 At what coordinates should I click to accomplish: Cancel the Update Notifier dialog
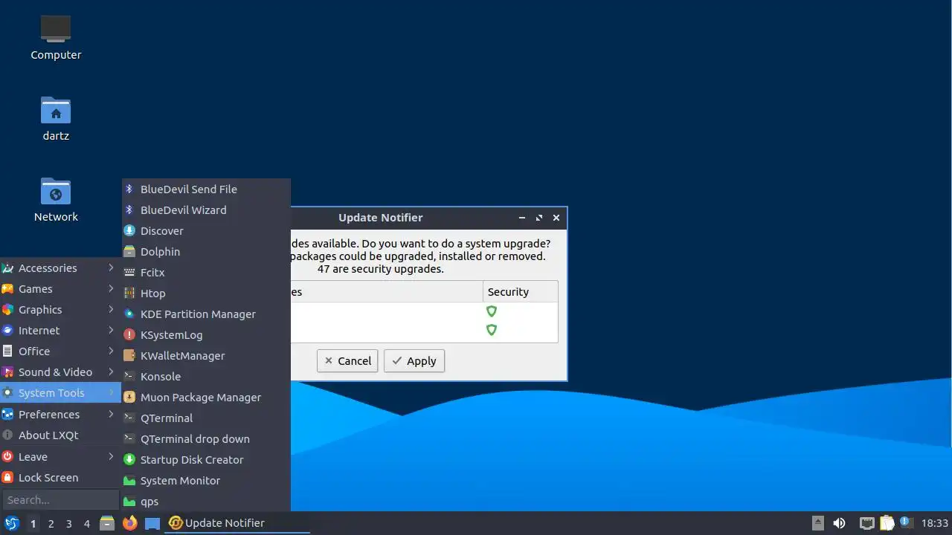tap(347, 360)
